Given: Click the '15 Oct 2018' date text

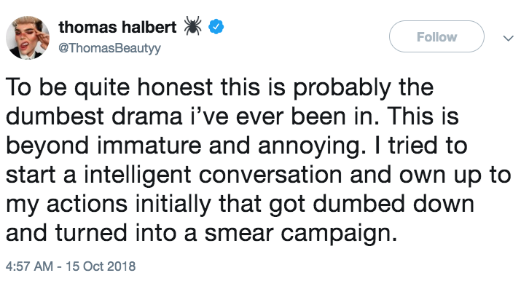Looking at the screenshot, I should [x=101, y=266].
